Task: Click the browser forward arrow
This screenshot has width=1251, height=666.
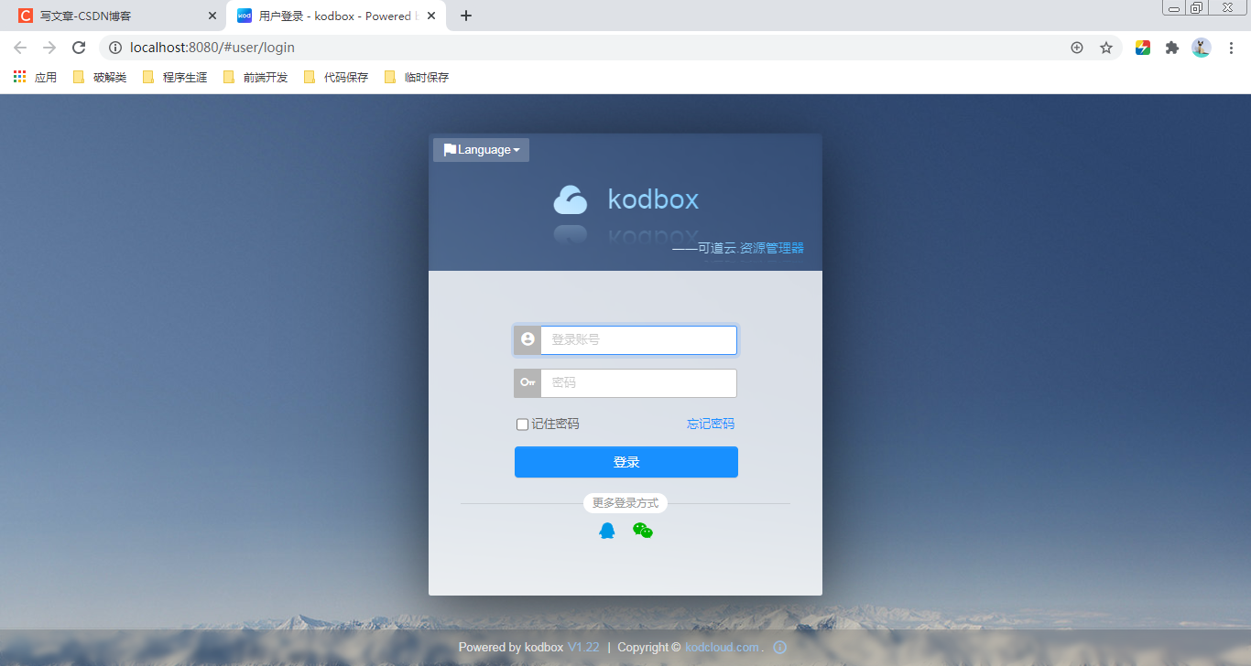Action: [49, 48]
